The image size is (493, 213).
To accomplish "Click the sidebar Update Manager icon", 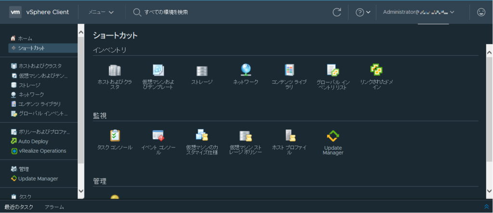I will (x=14, y=178).
